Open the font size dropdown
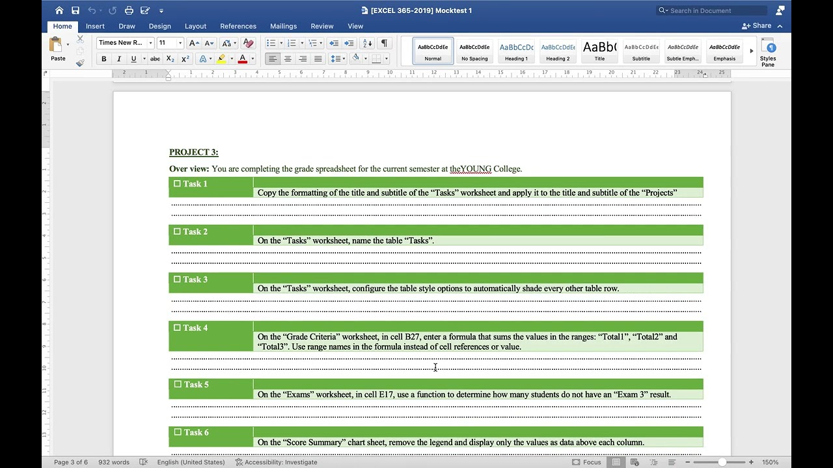The height and width of the screenshot is (468, 833). (x=180, y=43)
